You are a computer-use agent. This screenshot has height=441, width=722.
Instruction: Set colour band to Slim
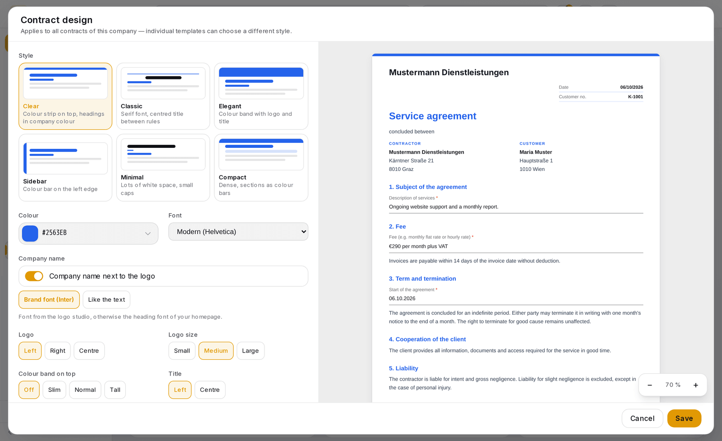pyautogui.click(x=54, y=390)
